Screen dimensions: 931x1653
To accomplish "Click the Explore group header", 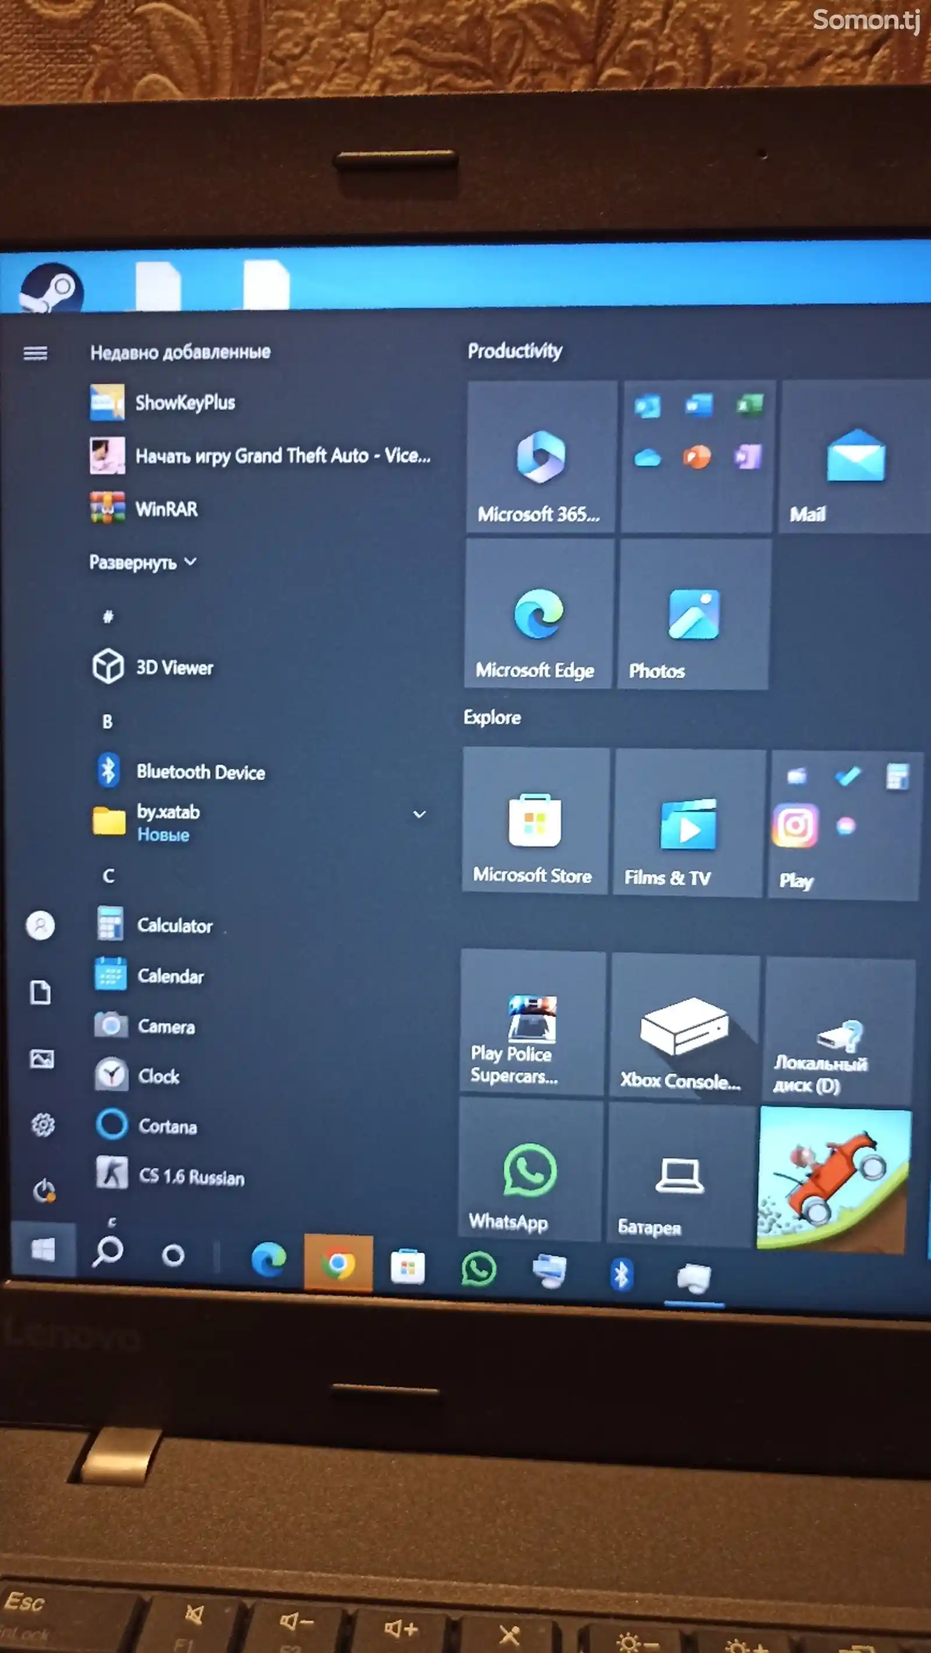I will pyautogui.click(x=492, y=717).
